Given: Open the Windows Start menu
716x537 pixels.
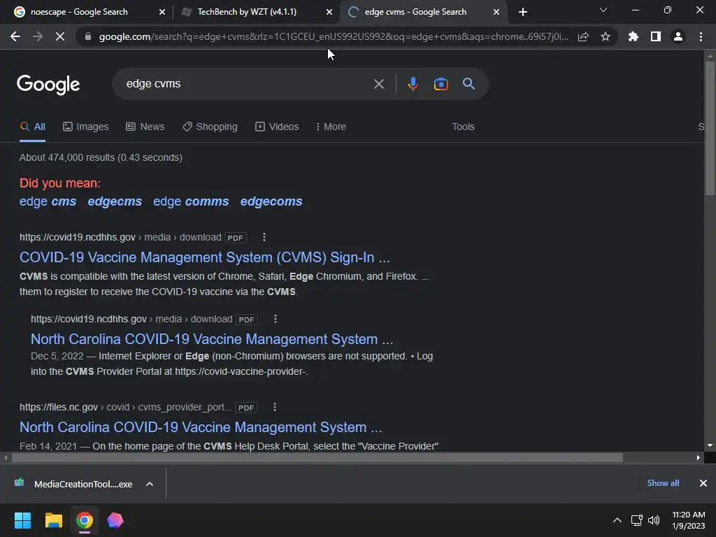Looking at the screenshot, I should point(22,520).
